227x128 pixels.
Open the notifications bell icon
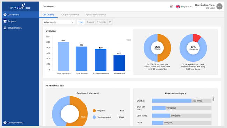[171, 7]
